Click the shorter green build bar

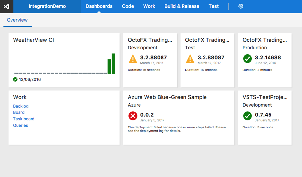(x=109, y=67)
